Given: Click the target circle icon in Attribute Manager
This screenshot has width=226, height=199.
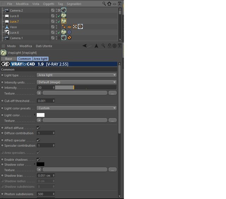Looking at the screenshot, I should click(114, 46).
